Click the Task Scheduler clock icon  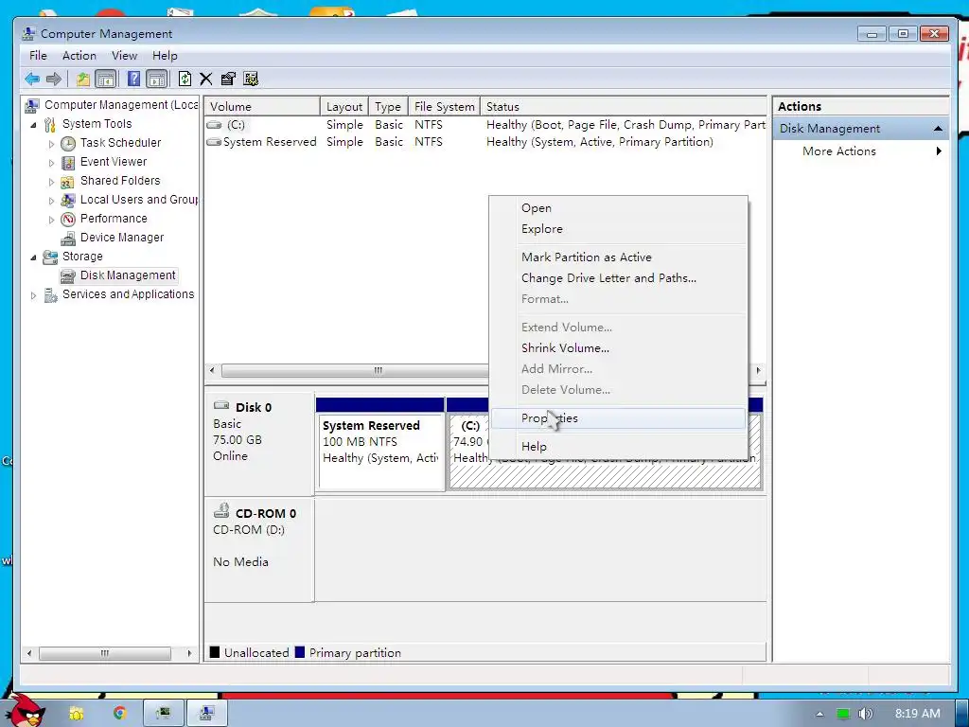click(68, 144)
